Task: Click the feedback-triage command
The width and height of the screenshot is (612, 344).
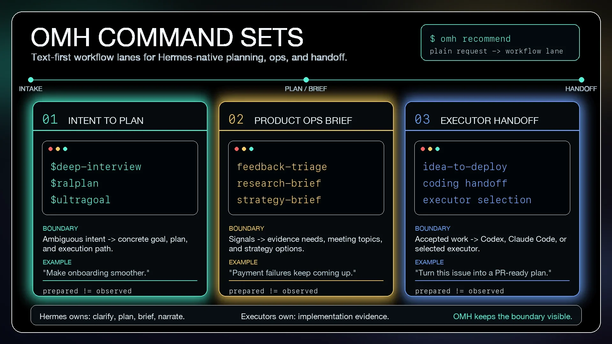Action: pos(282,167)
